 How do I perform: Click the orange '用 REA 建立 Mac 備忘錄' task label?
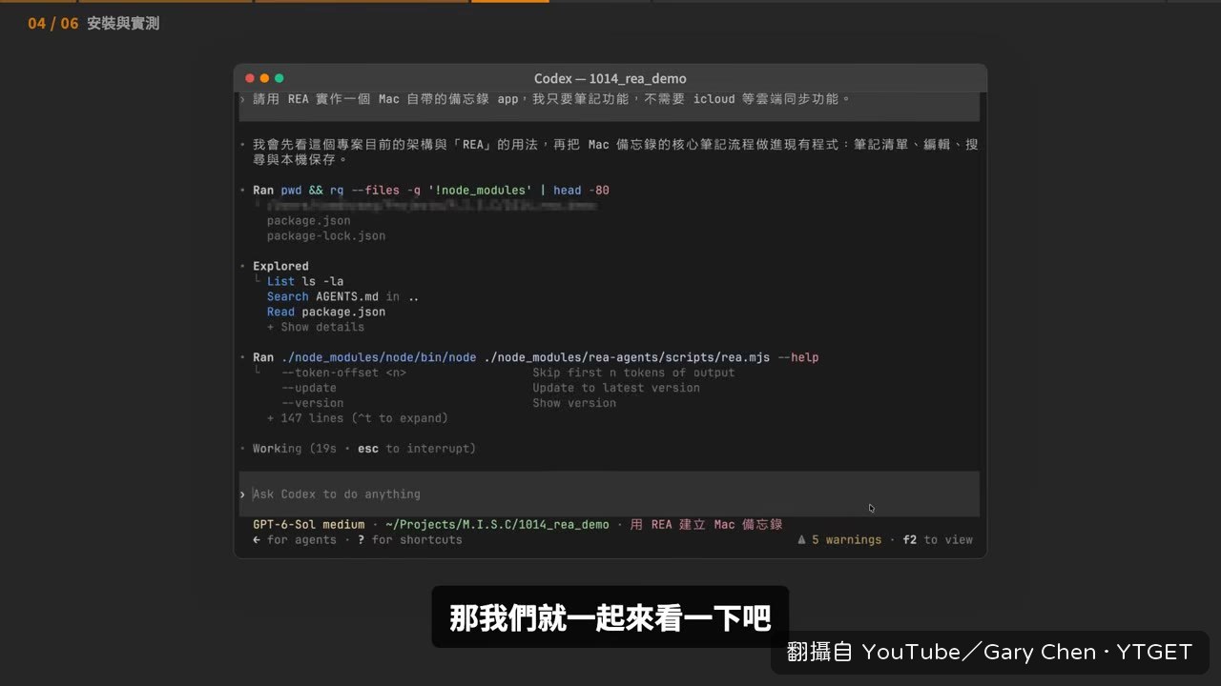click(707, 524)
